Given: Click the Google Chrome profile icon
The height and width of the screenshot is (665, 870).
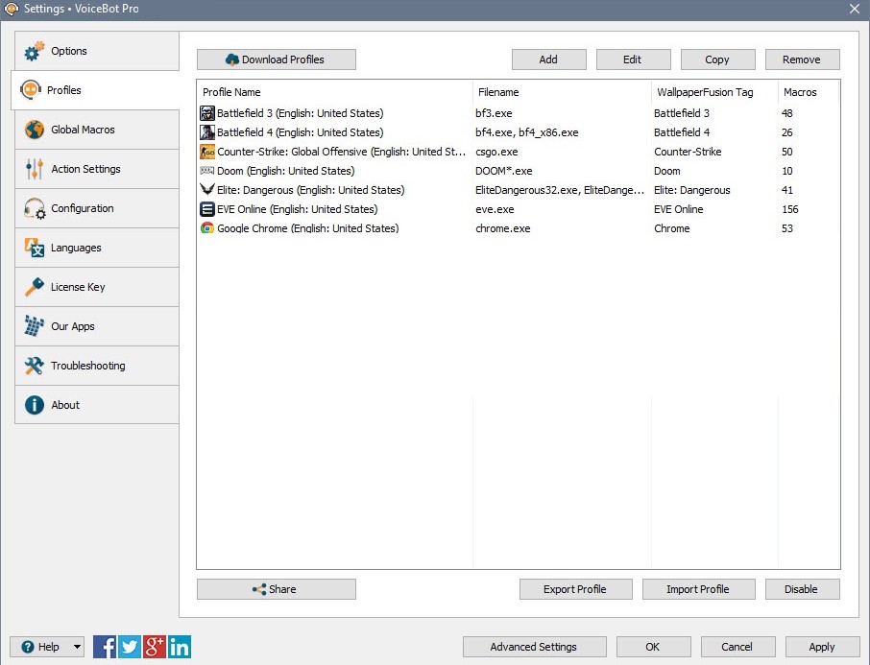Looking at the screenshot, I should pyautogui.click(x=207, y=228).
